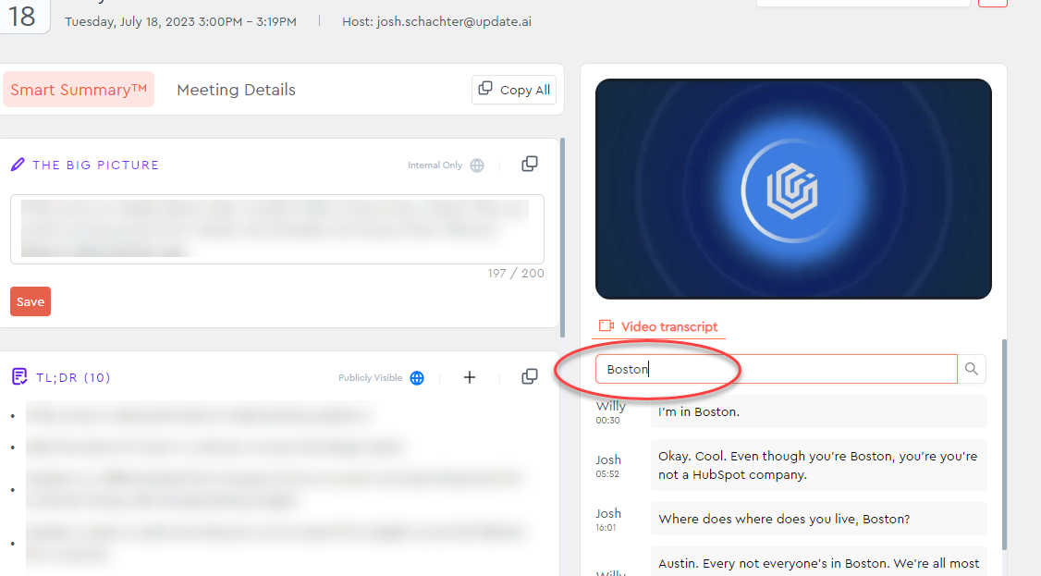Click the 197 / 200 character counter
Viewport: 1041px width, 576px height.
coord(516,274)
